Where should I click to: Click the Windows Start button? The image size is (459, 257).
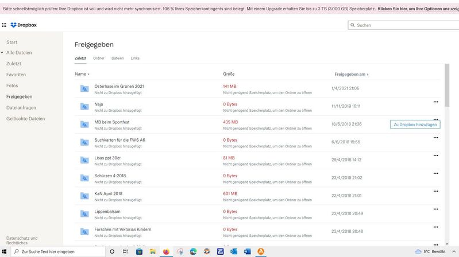[5, 251]
